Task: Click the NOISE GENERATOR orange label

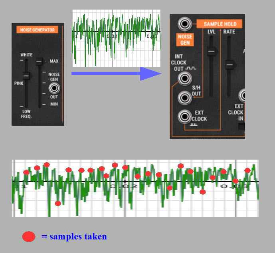Action: pos(38,30)
